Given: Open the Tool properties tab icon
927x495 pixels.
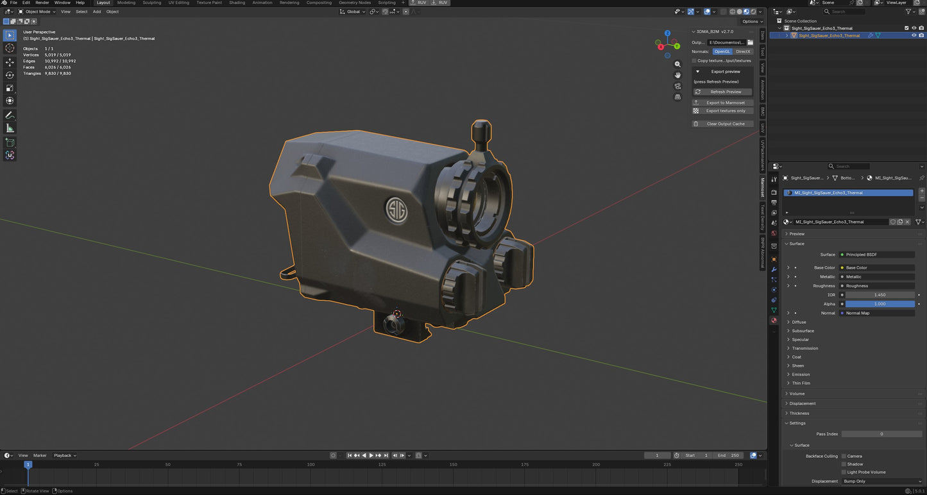Looking at the screenshot, I should pos(774,180).
